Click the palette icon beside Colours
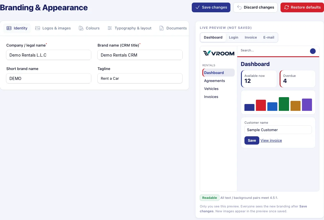The height and width of the screenshot is (220, 324). [81, 28]
